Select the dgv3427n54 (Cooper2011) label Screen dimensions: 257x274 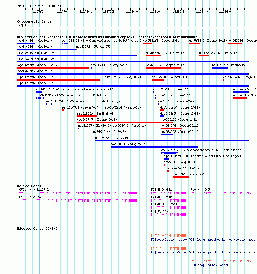point(97,120)
